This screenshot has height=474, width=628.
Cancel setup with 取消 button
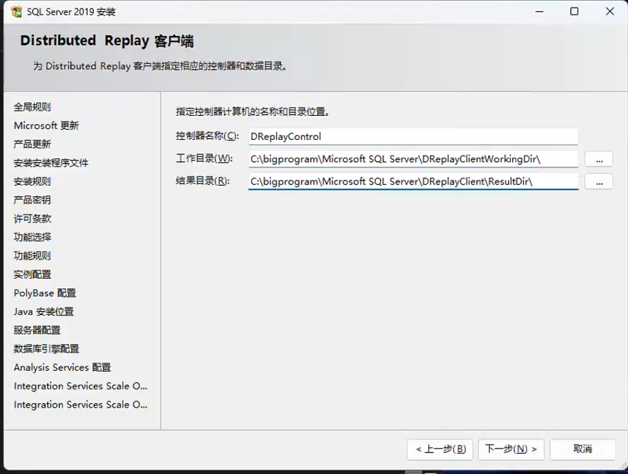click(583, 449)
